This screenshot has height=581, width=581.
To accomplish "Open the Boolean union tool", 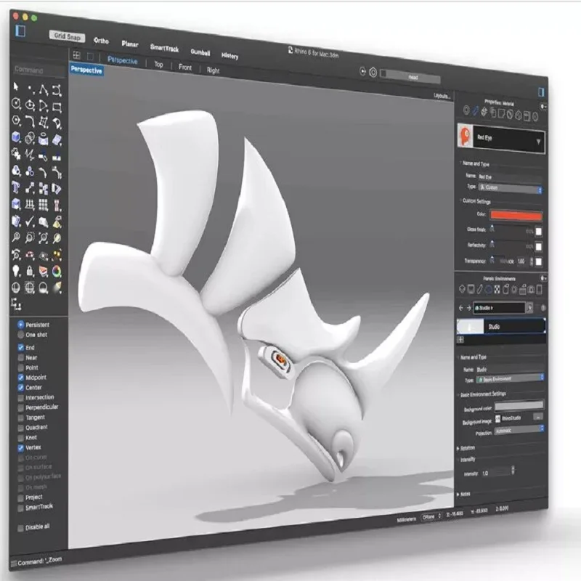I will pos(30,138).
